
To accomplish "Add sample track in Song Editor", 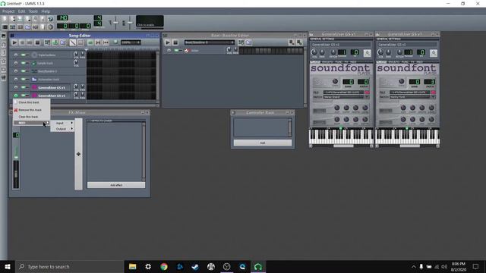I will point(55,42).
